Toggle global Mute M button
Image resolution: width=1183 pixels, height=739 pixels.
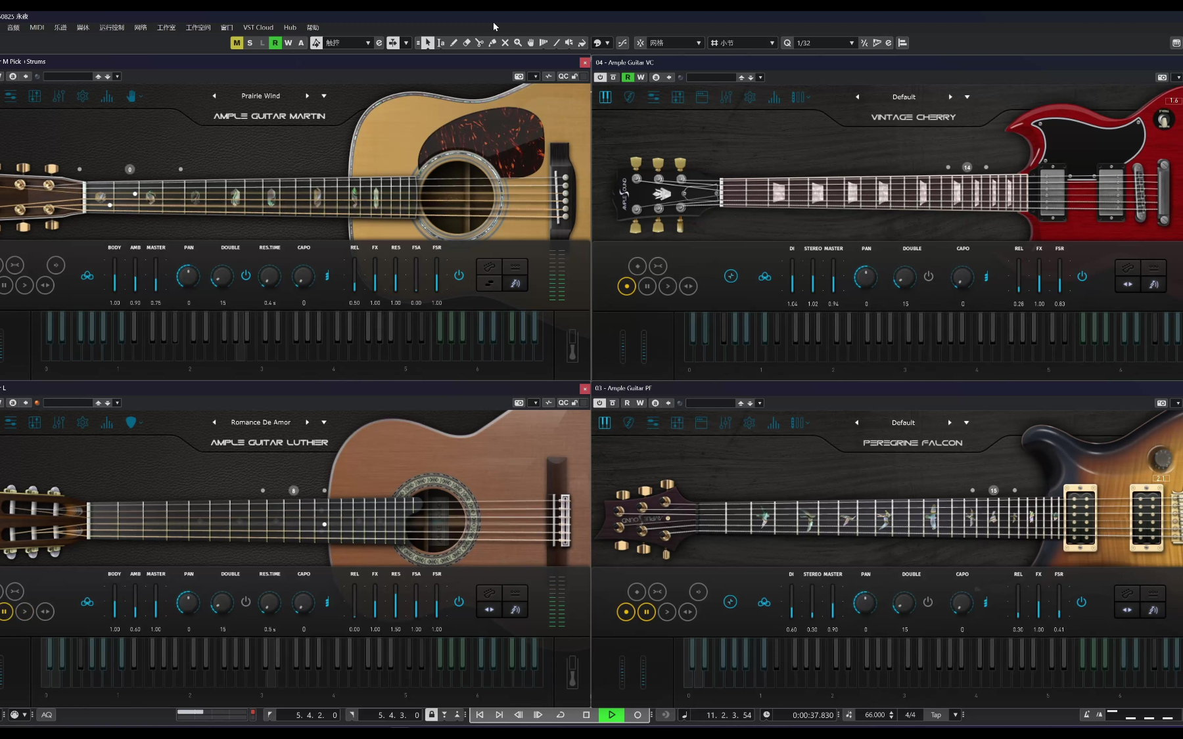[x=237, y=43]
